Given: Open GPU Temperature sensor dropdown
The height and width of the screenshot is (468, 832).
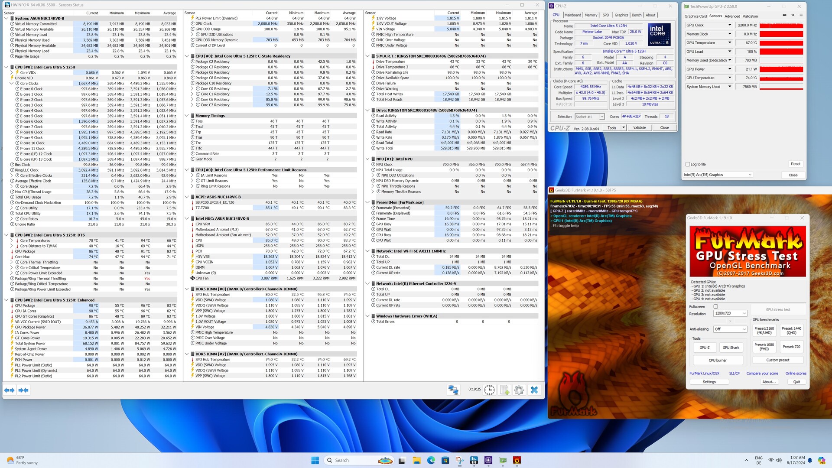Looking at the screenshot, I should [x=730, y=42].
